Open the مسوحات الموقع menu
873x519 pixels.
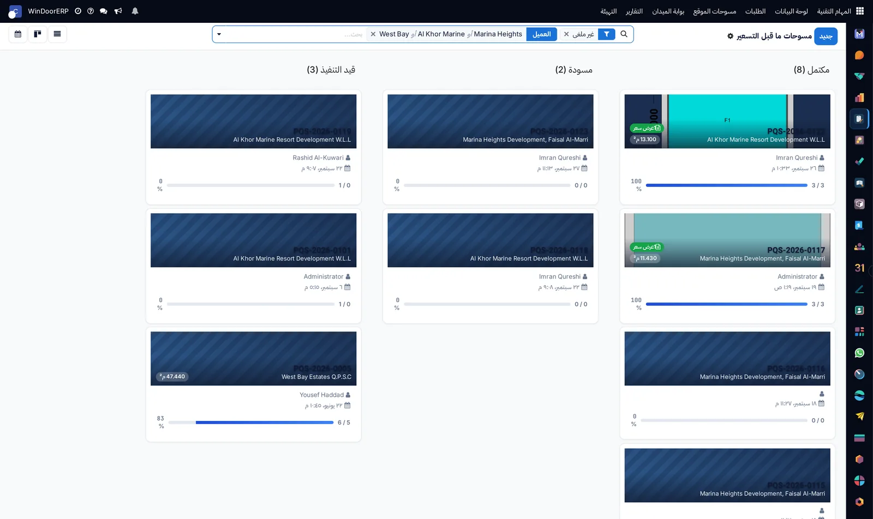point(715,11)
